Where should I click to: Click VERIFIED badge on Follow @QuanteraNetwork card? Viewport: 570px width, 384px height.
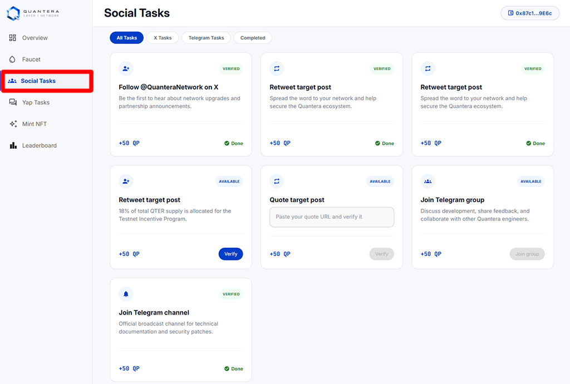coord(231,68)
